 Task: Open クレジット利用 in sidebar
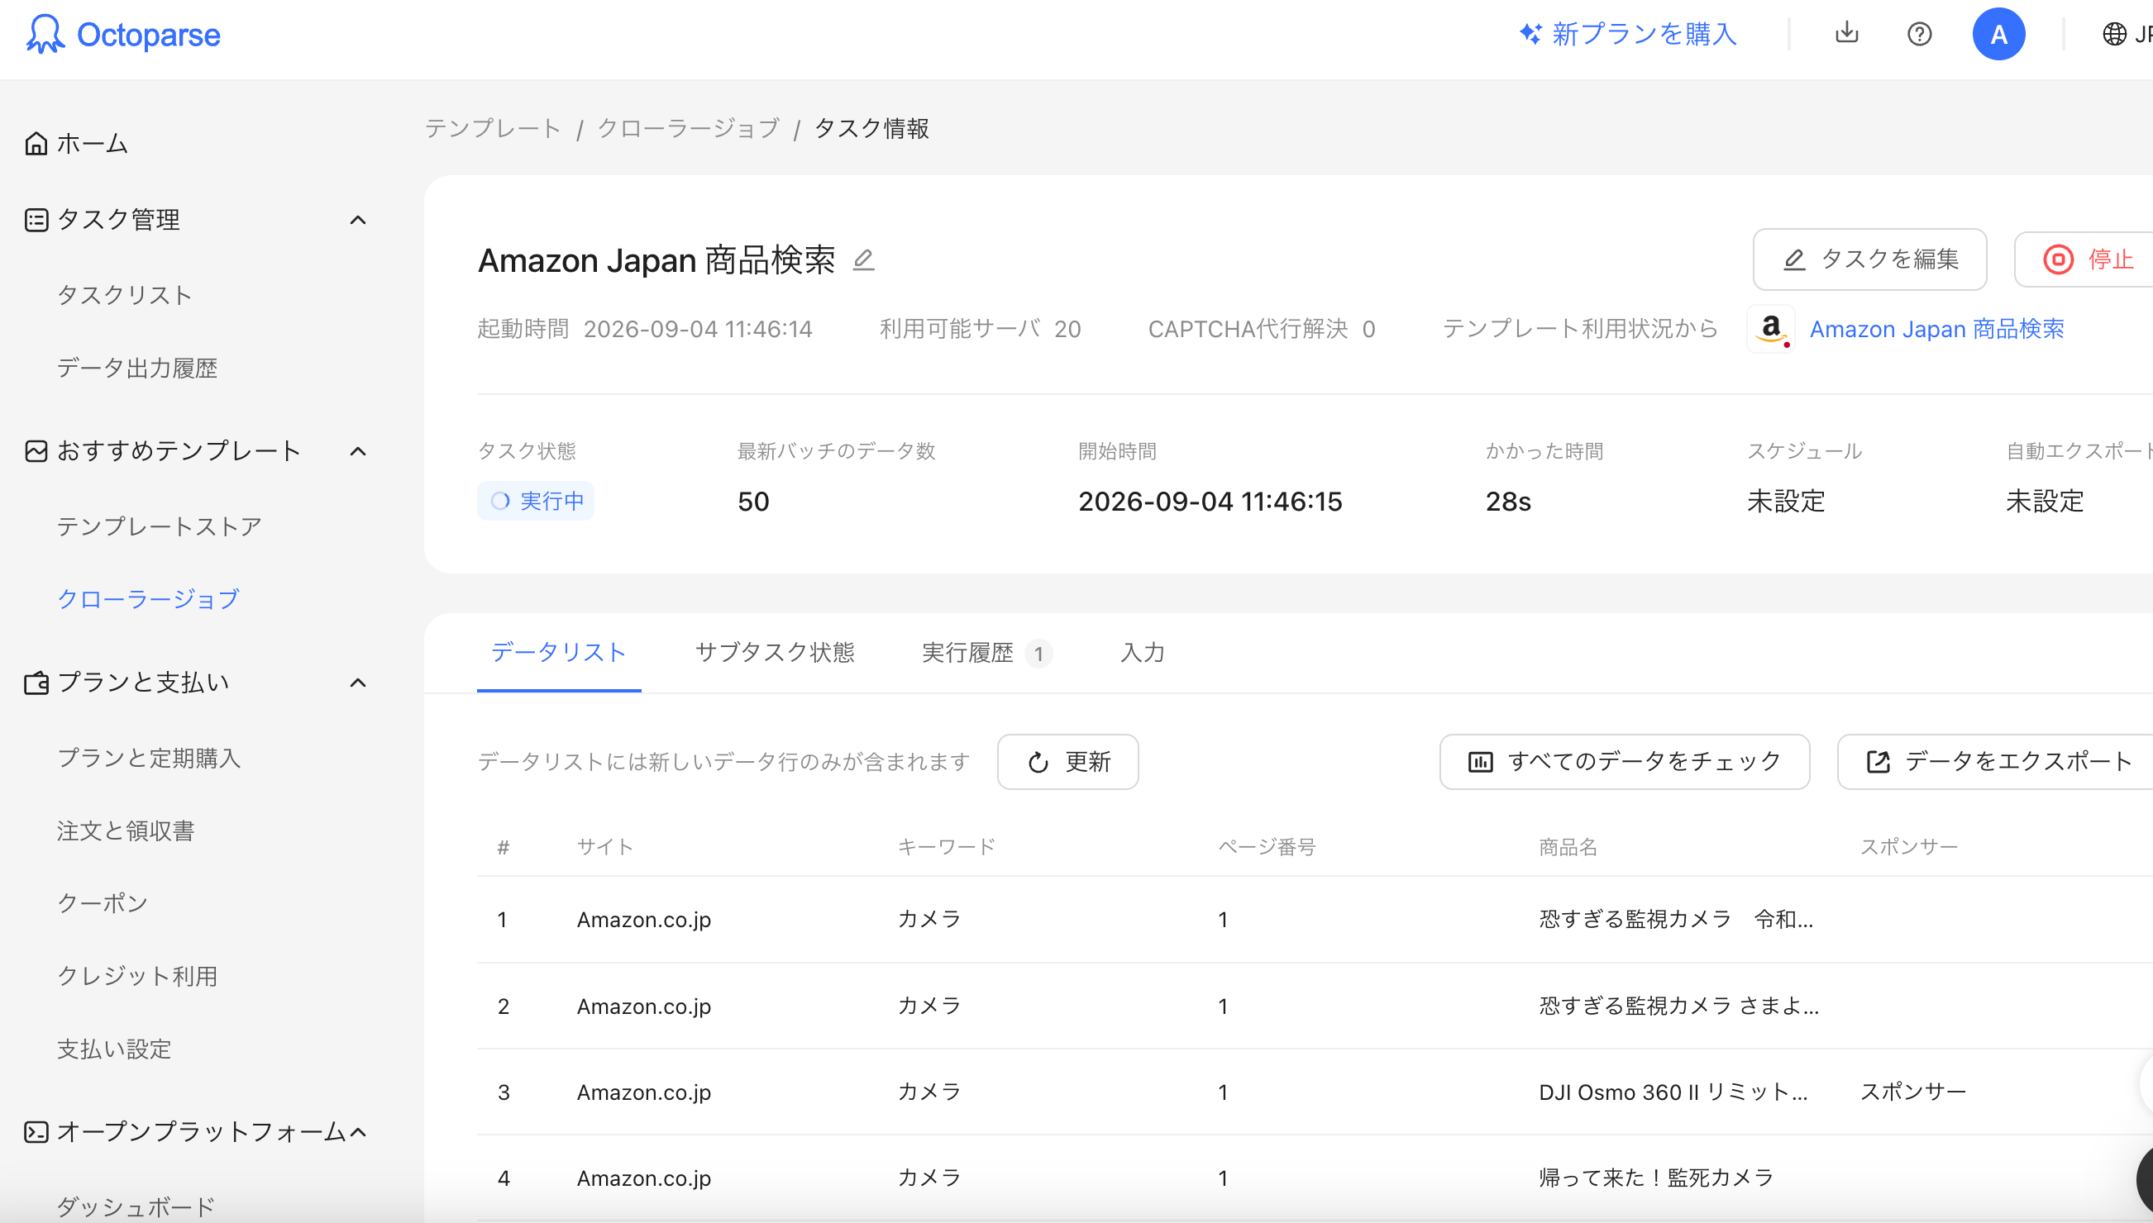tap(137, 976)
